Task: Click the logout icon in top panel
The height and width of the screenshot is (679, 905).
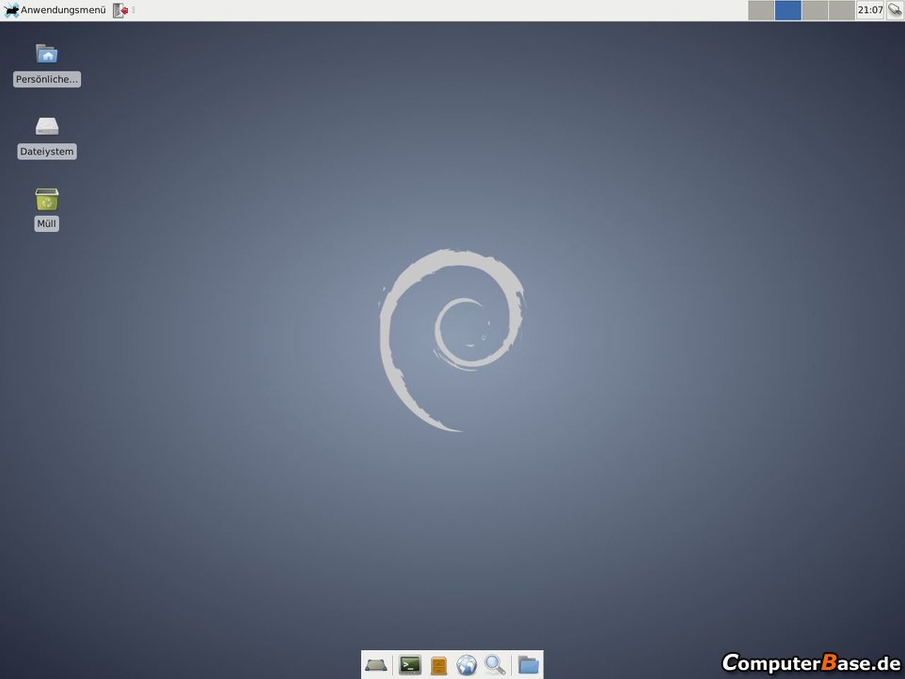Action: 120,10
